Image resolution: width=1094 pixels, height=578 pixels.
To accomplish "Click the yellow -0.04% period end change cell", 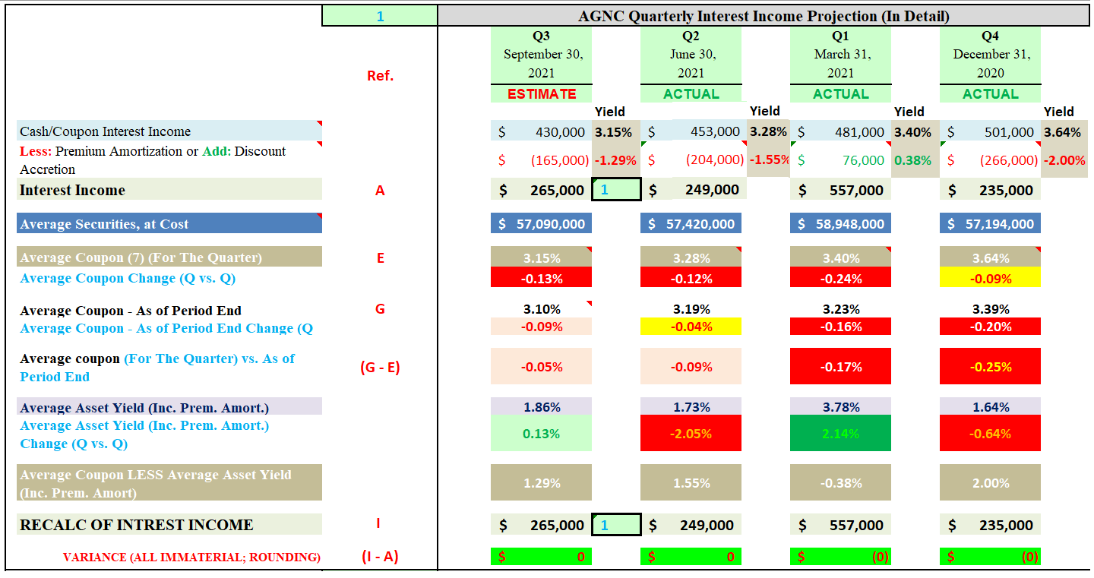I will (691, 327).
